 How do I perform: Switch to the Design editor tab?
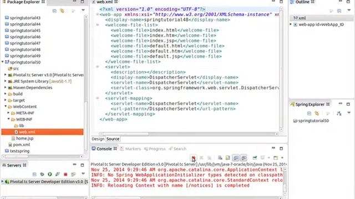pos(98,139)
